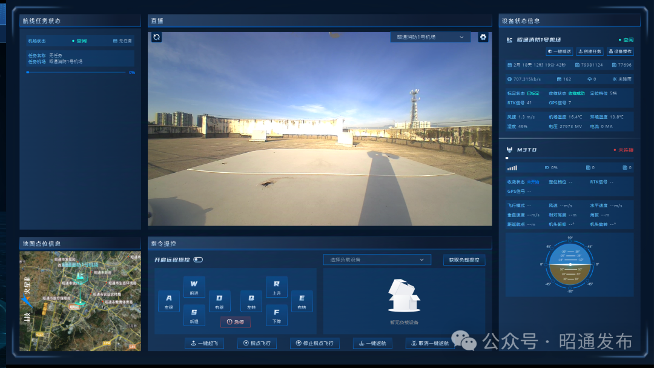Viewport: 654px width, 368px height.
Task: Click the 一键起飞 takeoff button
Action: click(x=205, y=343)
